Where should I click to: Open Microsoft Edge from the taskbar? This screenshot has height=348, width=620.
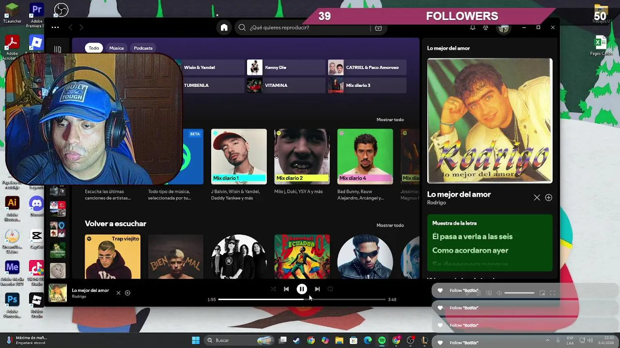point(368,340)
